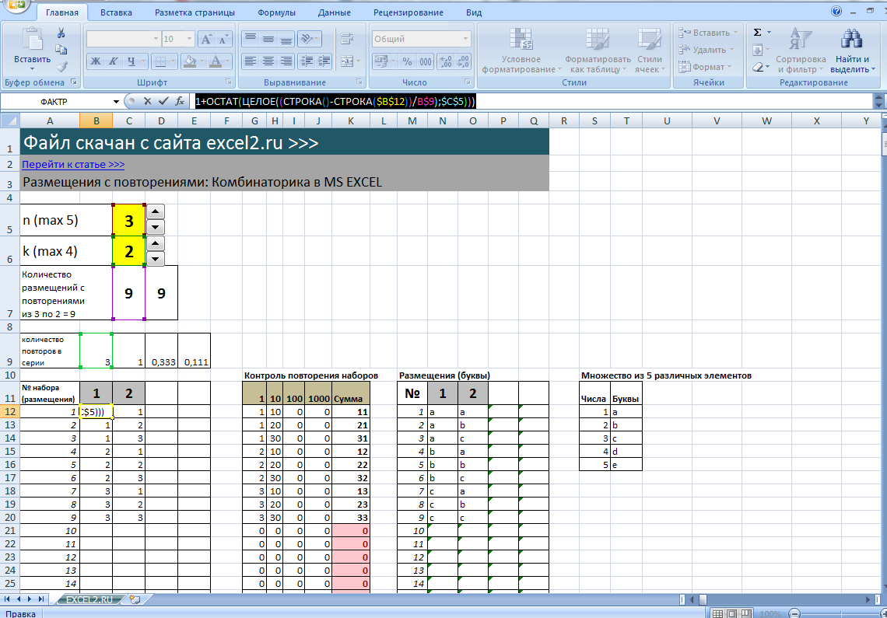Open the number format dropdown Общий
887x618 pixels.
pos(465,39)
